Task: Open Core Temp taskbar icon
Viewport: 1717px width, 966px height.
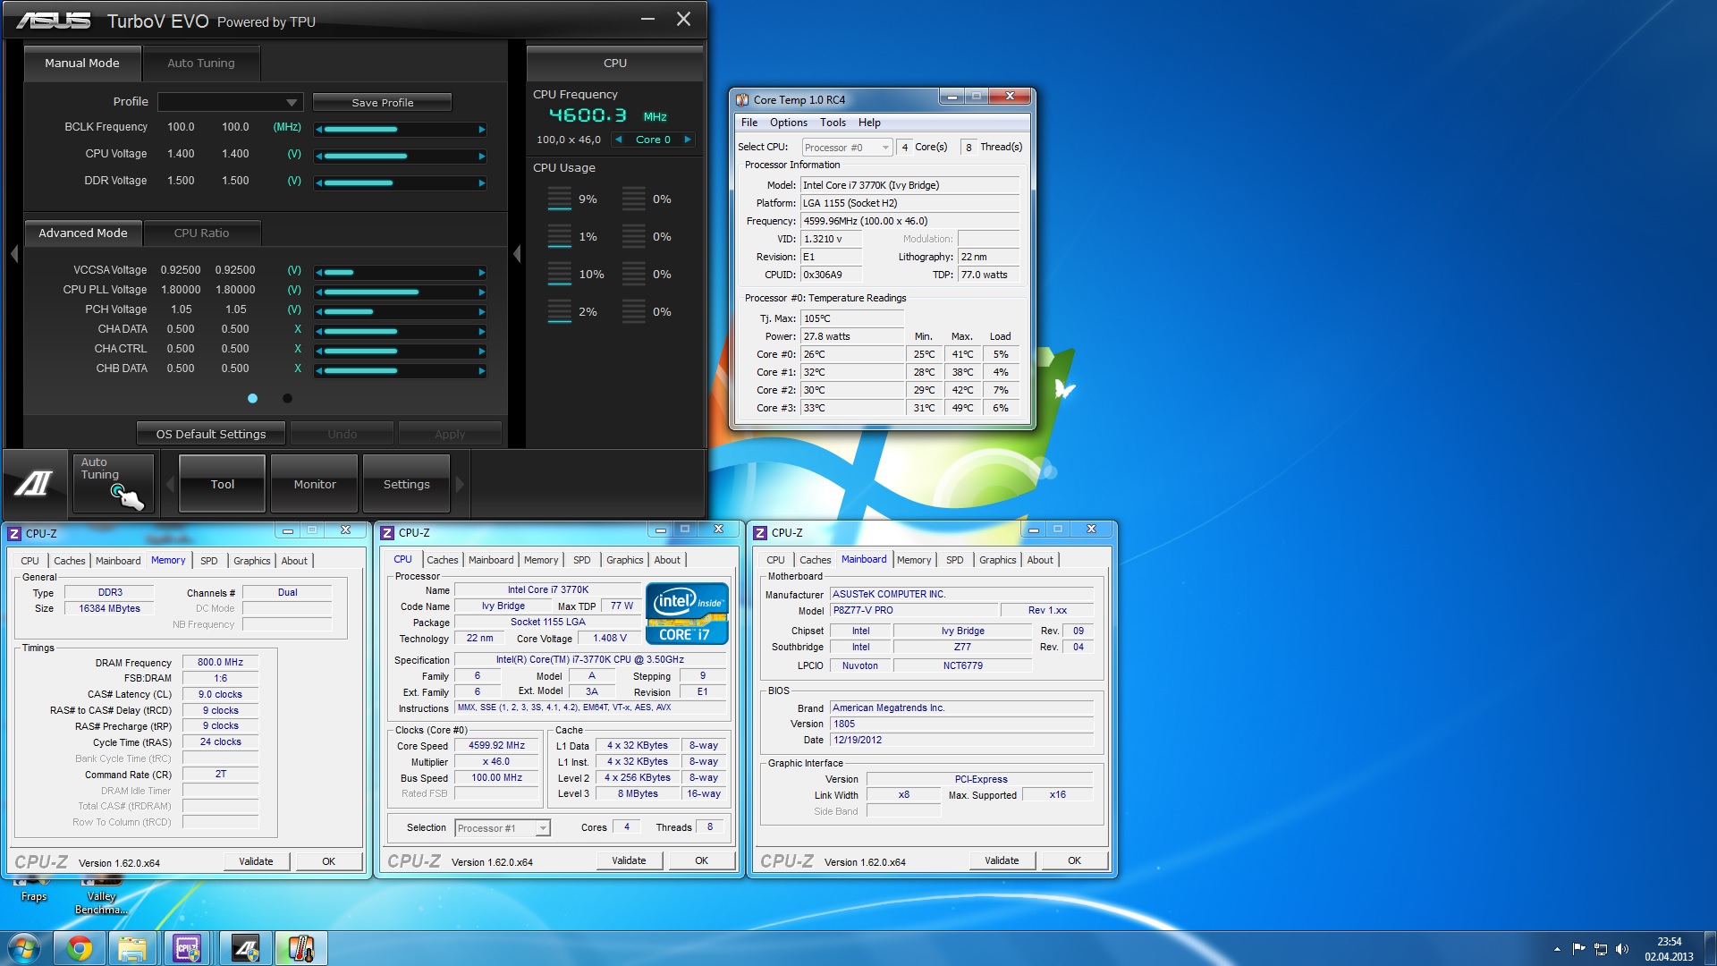Action: coord(300,948)
